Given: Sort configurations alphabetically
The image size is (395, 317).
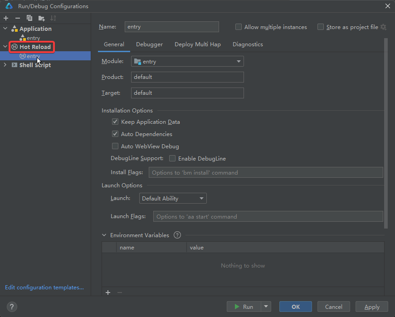Looking at the screenshot, I should (53, 18).
